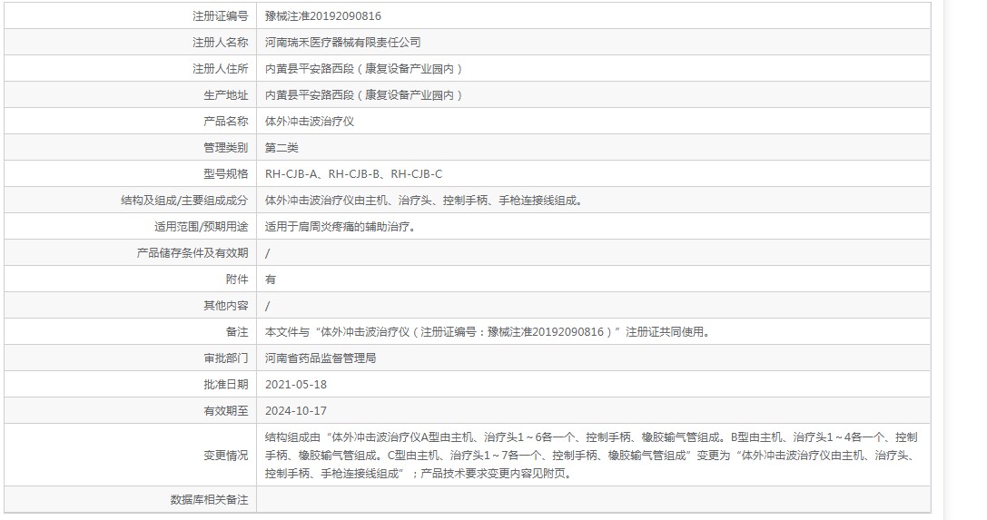The image size is (987, 520).
Task: Select model list RH-CJB-A、RH-CJB-B、RH-CJB-C
Action: 354,174
